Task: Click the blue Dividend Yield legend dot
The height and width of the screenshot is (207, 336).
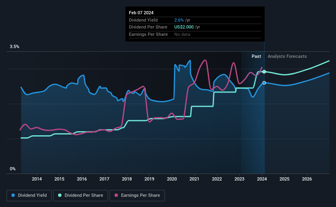Action: point(13,195)
